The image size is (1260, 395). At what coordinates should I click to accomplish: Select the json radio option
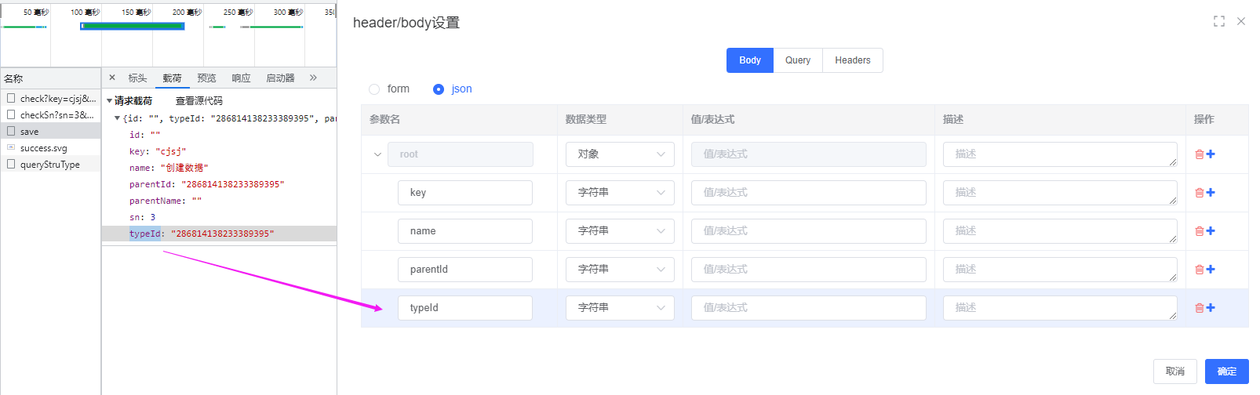[439, 89]
